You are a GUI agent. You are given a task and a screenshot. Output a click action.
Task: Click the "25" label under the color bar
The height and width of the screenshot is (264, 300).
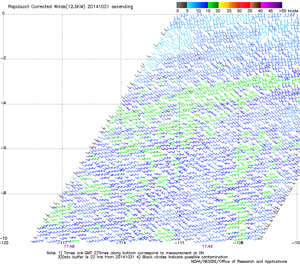[229, 11]
